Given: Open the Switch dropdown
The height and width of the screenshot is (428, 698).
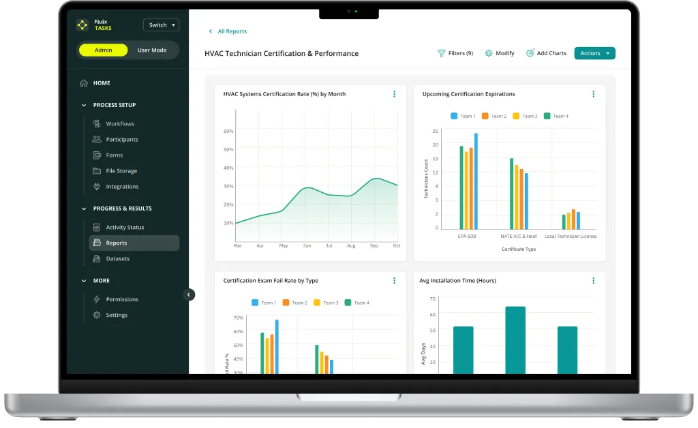Looking at the screenshot, I should 162,25.
